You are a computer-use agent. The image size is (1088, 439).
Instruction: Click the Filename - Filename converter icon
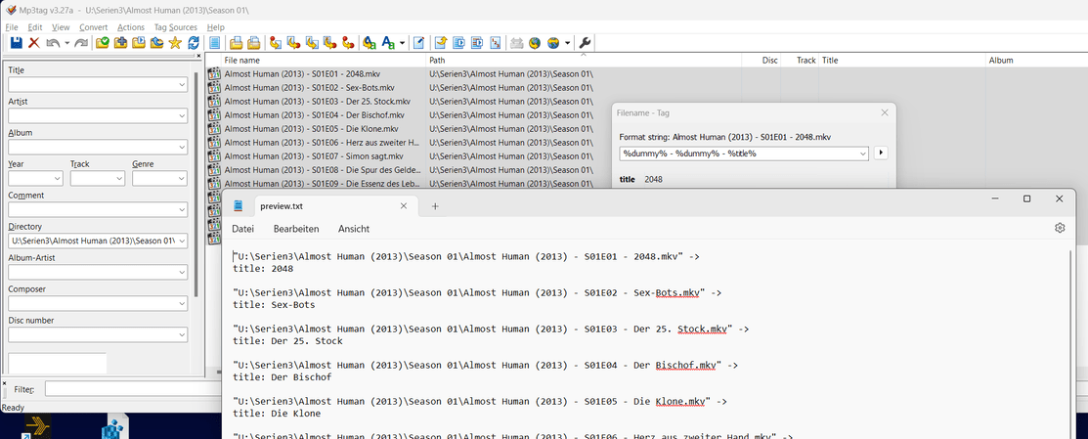(x=312, y=43)
